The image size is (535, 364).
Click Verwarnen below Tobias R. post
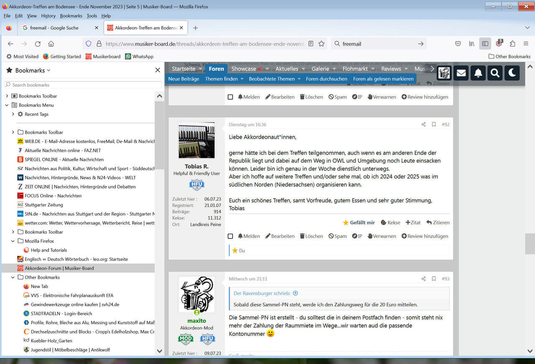382,236
